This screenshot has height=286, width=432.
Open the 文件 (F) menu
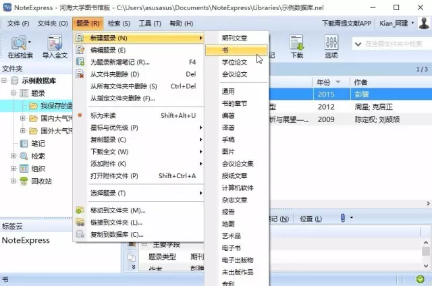18,24
